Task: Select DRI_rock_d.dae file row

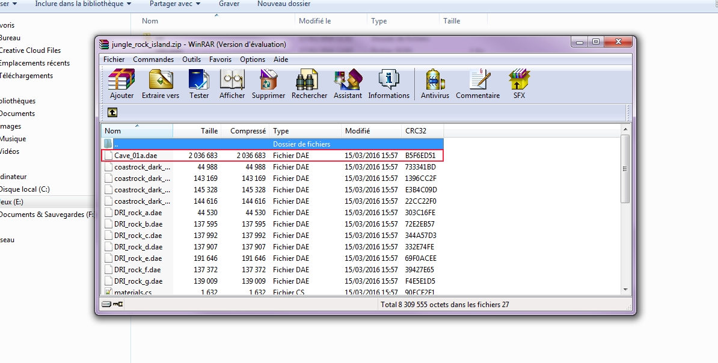Action: click(x=272, y=247)
